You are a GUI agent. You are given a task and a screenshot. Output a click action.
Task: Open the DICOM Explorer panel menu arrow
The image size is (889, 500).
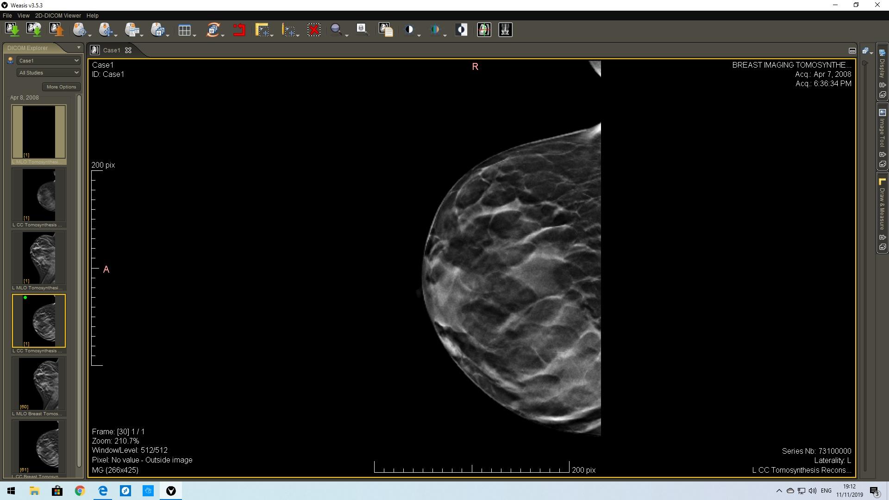click(78, 48)
